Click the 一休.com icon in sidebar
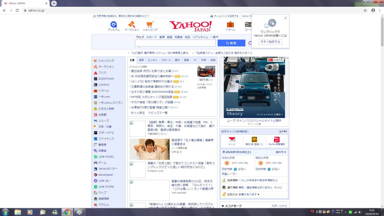Screen dimensions: 384x216 95,97
